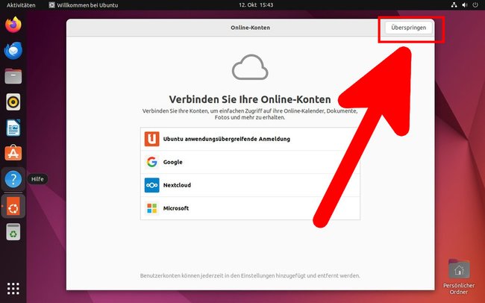Click the Verbinden Sie Ihre Online-Konten heading
The image size is (485, 303).
coord(250,99)
